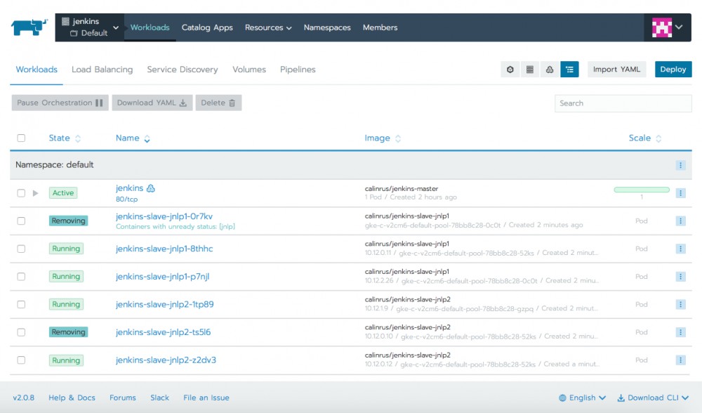Image resolution: width=702 pixels, height=413 pixels.
Task: Click the Deploy button
Action: coord(673,69)
